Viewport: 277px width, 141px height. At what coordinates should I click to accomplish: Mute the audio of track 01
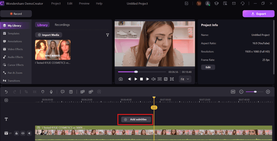(x=29, y=133)
